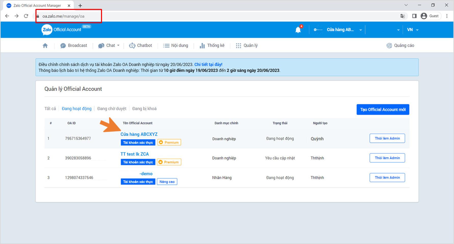Click Tên Official Account column header

pyautogui.click(x=137, y=123)
